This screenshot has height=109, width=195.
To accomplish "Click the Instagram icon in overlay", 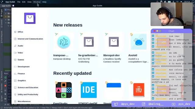I will tap(144, 104).
